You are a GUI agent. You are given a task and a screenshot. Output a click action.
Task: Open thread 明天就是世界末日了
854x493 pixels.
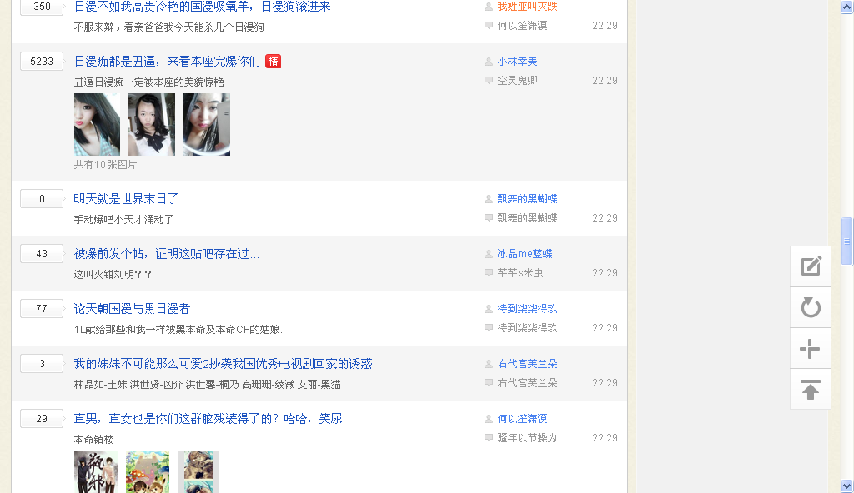tap(126, 199)
